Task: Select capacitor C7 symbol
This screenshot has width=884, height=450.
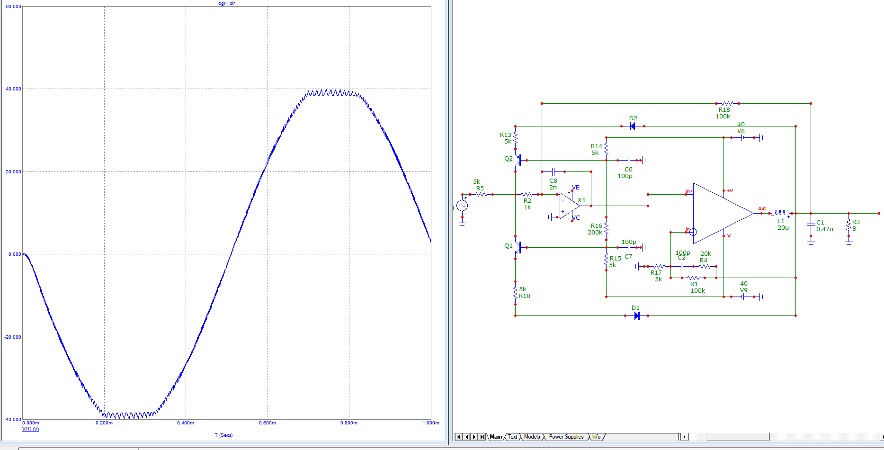Action: point(629,247)
